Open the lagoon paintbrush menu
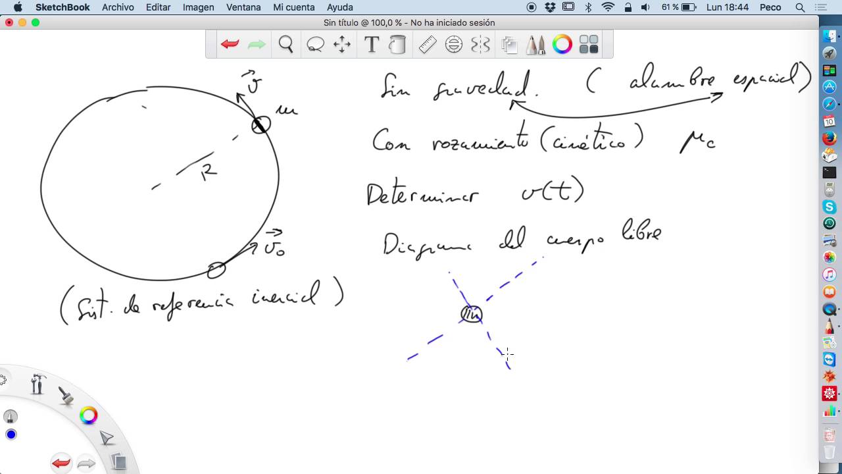The width and height of the screenshot is (842, 474). 66,395
